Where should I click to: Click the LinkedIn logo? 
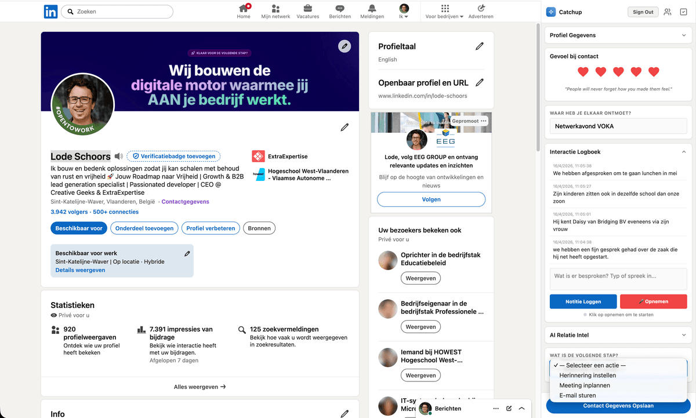50,11
